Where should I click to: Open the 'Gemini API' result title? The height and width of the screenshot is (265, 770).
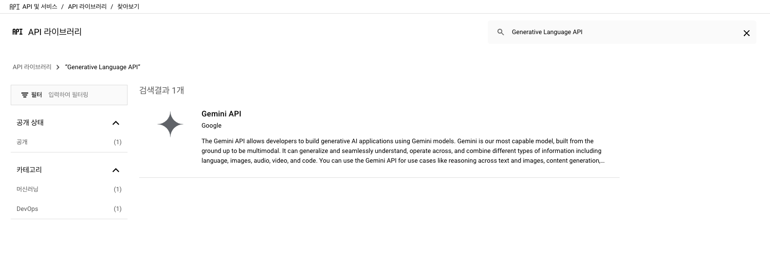tap(221, 114)
